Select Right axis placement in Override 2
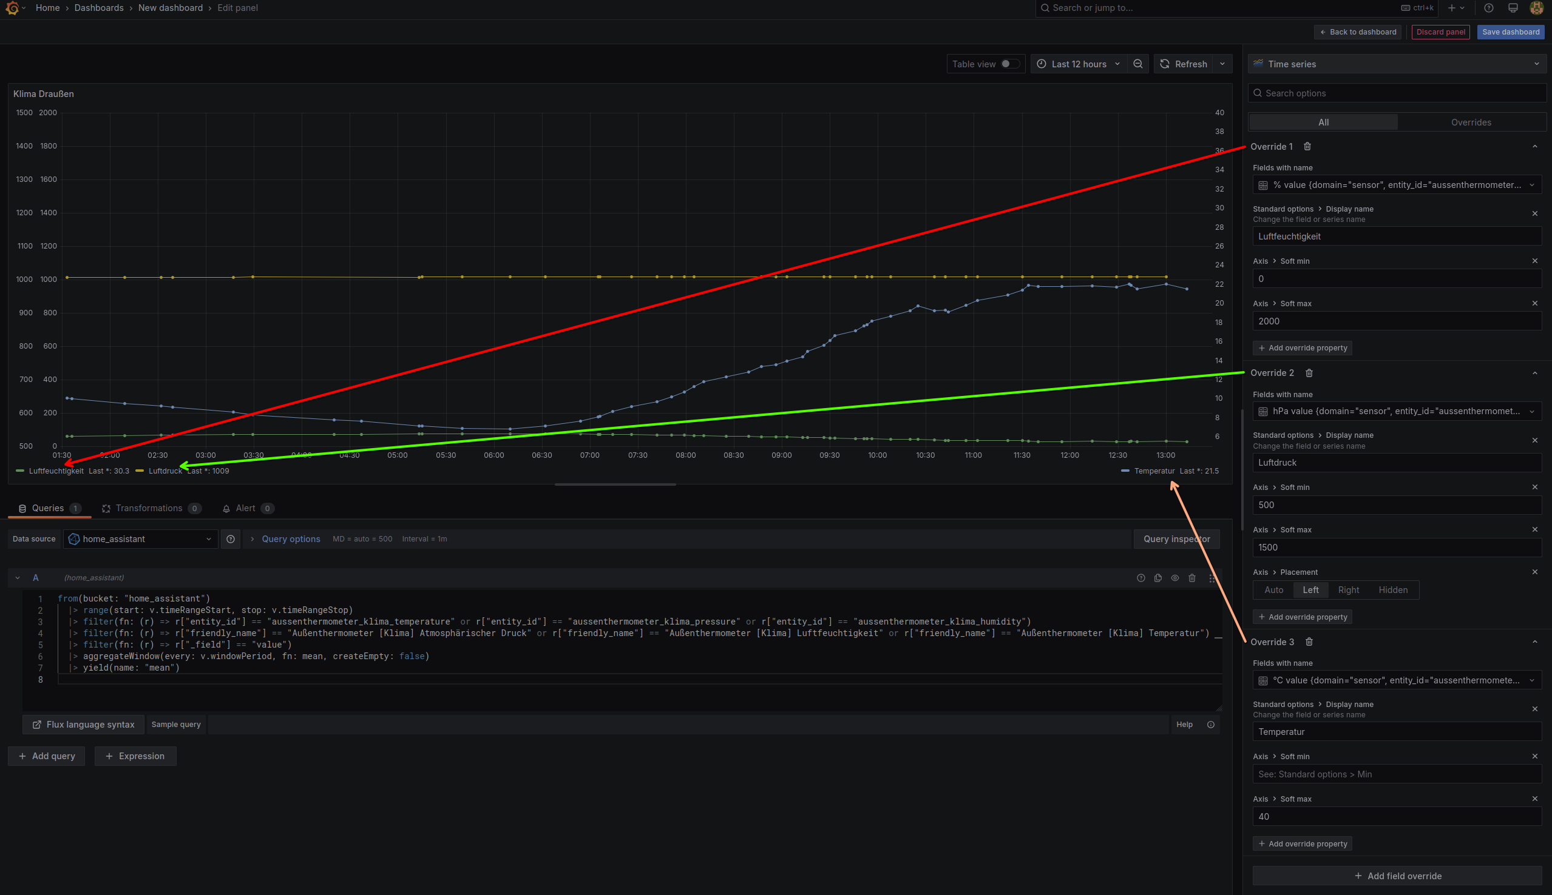Viewport: 1552px width, 895px height. [1349, 589]
